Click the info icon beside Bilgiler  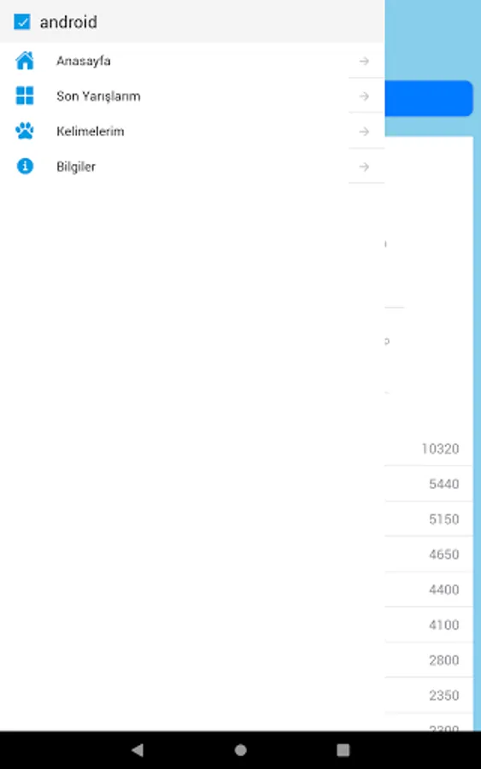click(25, 167)
